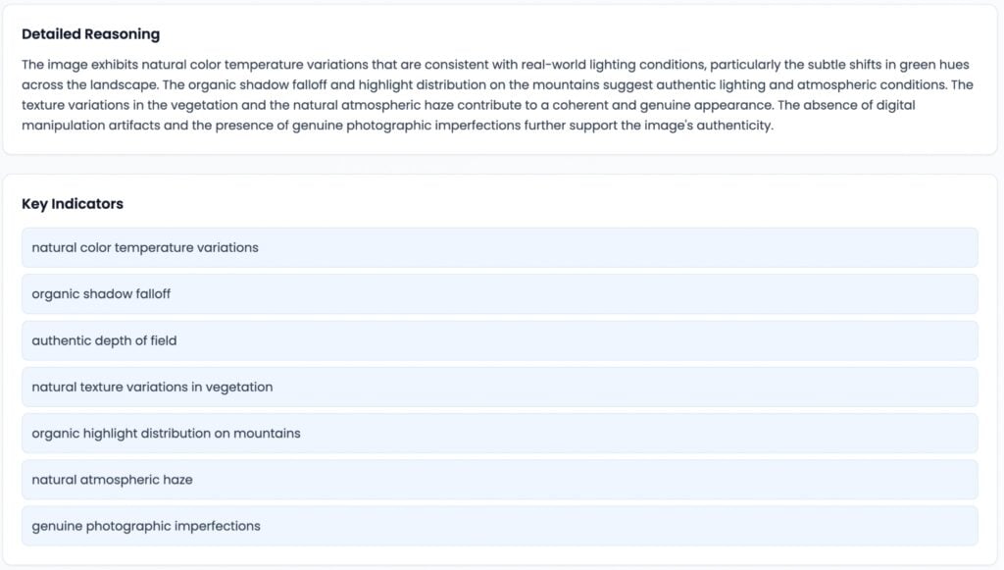Select the 'authentic depth of field' indicator
1004x570 pixels.
click(499, 340)
